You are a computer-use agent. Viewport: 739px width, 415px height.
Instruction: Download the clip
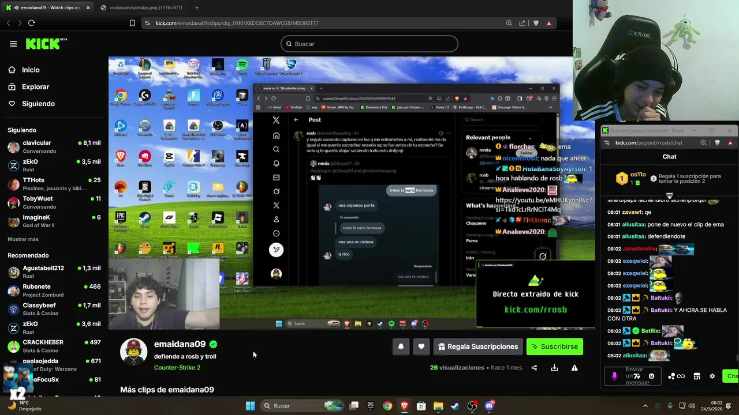pos(554,368)
